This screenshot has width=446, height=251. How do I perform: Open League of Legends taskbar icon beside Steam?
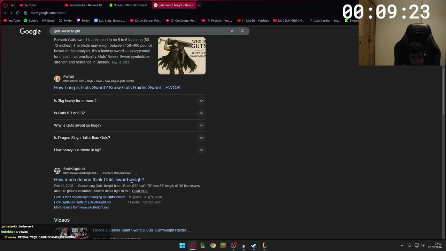(x=264, y=246)
